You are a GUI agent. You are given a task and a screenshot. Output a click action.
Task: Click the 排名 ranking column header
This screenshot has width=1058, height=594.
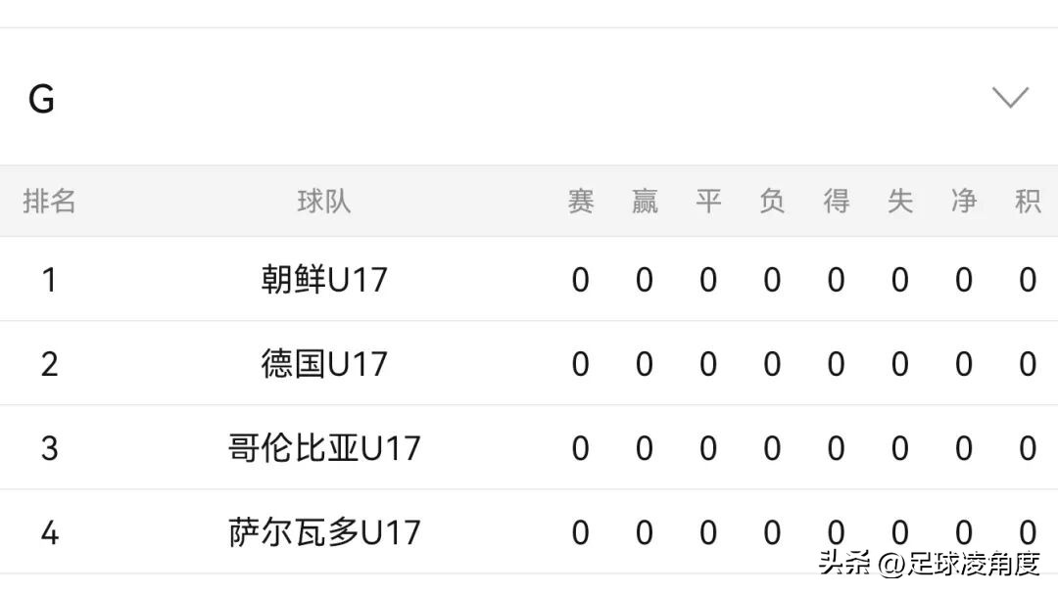click(x=49, y=201)
